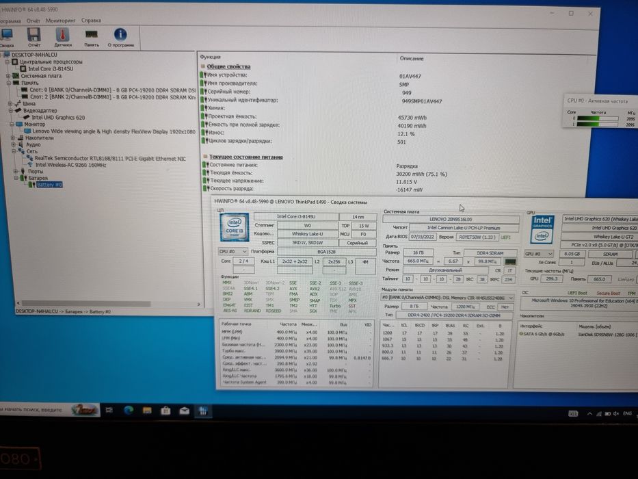
Task: Click the Core 0 frequency bar
Action: point(598,118)
